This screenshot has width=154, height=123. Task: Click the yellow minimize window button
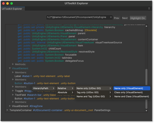click(7, 4)
